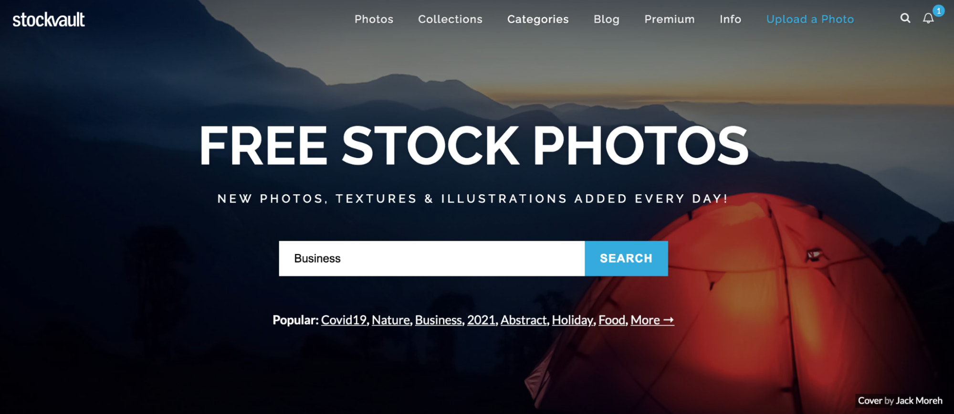Click the blue SEARCH button
954x414 pixels.
[x=626, y=258]
